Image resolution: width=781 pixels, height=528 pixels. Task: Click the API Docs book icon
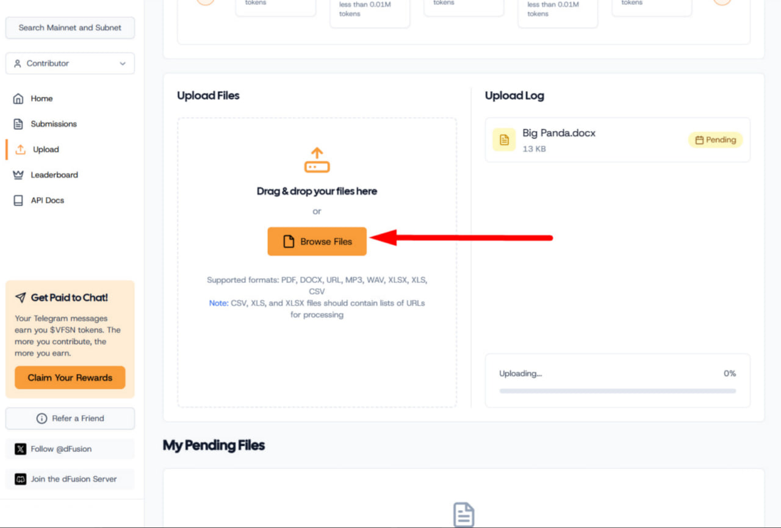18,200
